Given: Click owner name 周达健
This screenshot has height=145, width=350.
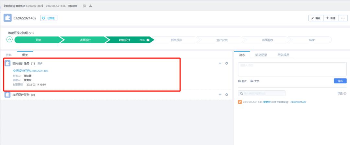Looking at the screenshot, I should [x=28, y=76].
